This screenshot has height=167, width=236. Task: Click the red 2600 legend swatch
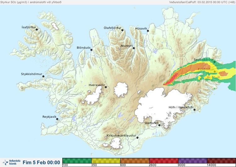tap(164, 161)
